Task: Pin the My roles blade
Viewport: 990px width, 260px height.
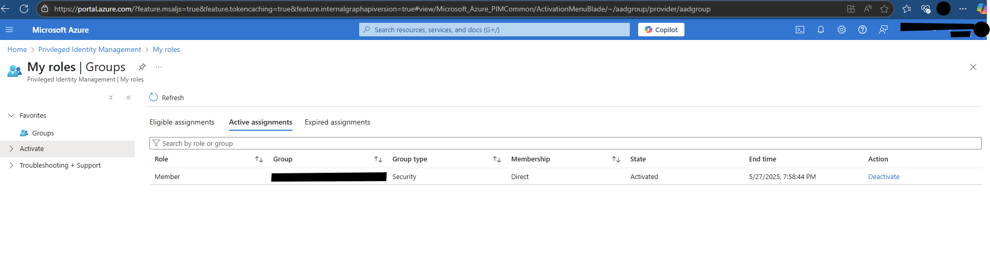Action: pyautogui.click(x=142, y=67)
